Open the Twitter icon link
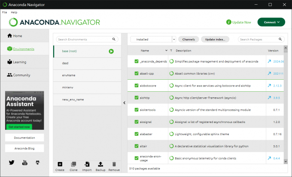 [12, 162]
